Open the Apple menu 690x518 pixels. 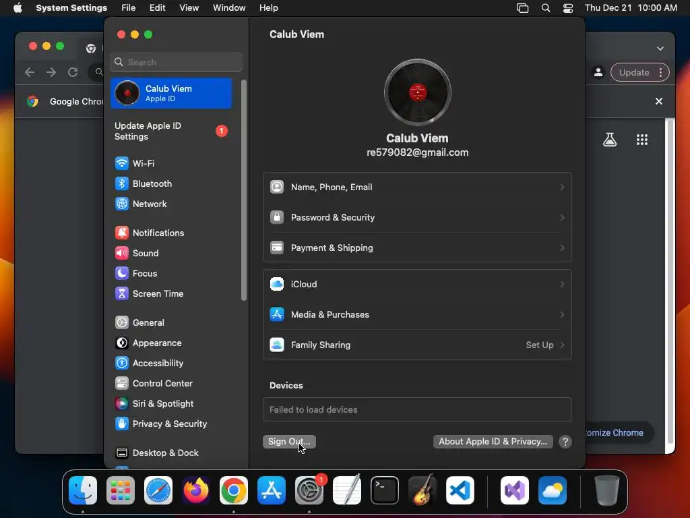[18, 8]
